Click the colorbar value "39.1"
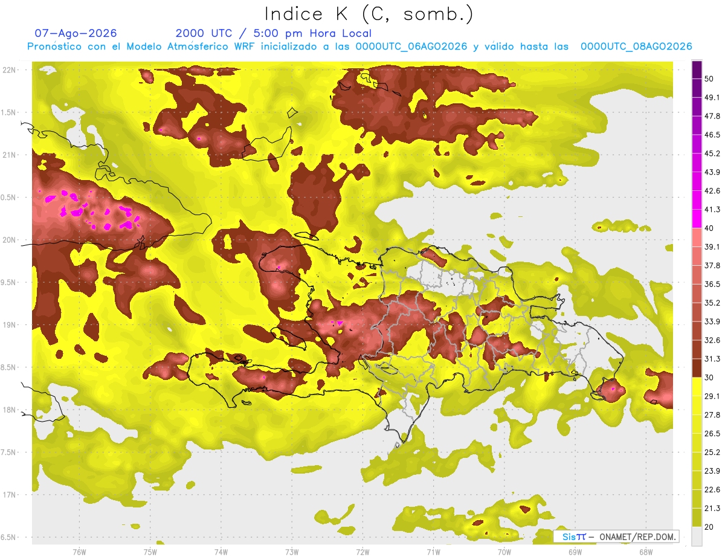725x560 pixels. 712,246
